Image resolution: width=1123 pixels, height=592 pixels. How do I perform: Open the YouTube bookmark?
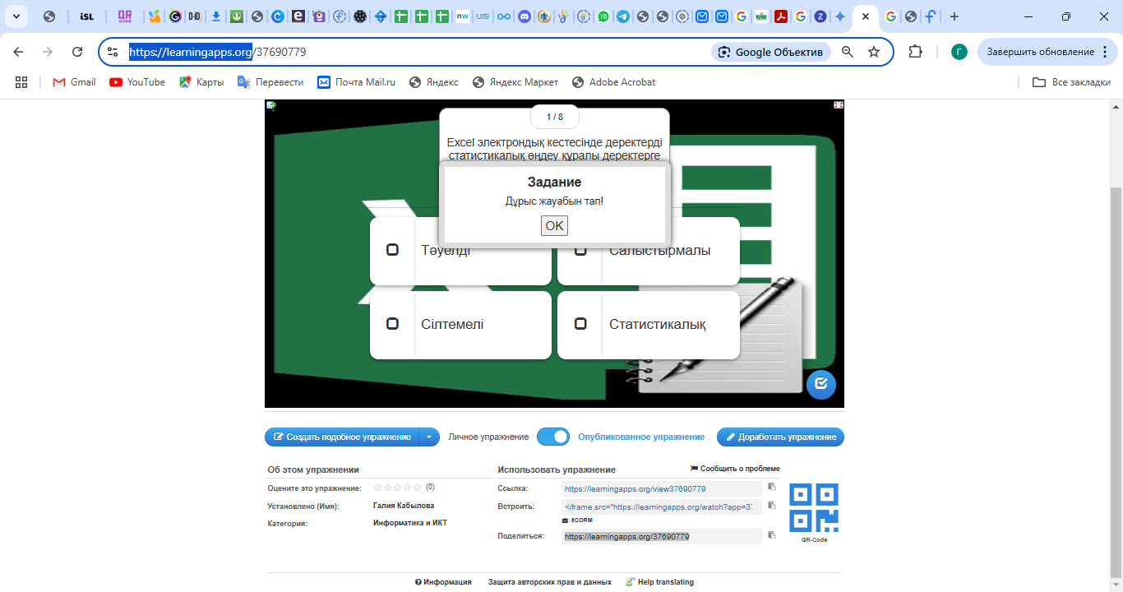[137, 82]
